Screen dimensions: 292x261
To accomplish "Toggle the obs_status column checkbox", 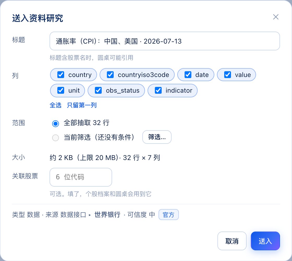I will pyautogui.click(x=98, y=90).
